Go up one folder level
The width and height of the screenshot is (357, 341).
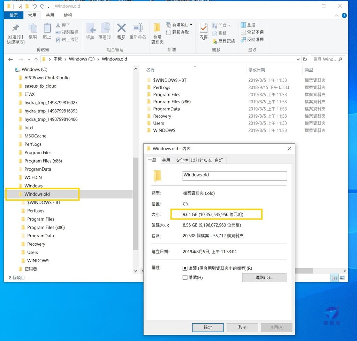[x=36, y=60]
